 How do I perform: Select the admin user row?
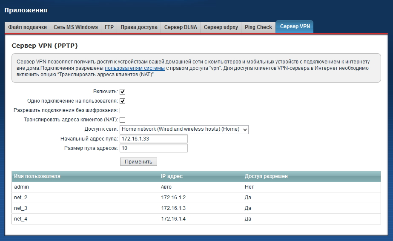click(x=21, y=187)
